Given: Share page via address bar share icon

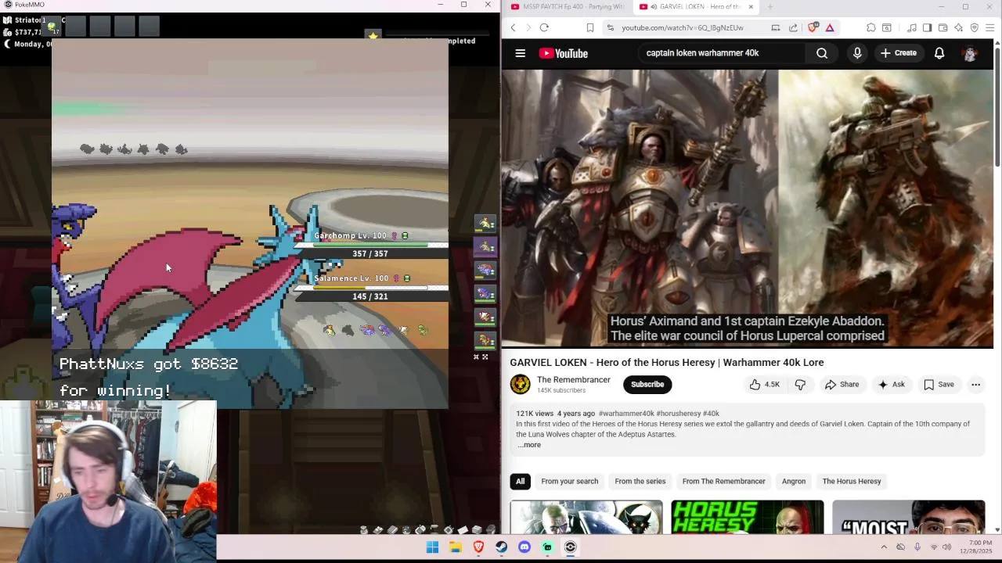Looking at the screenshot, I should [x=793, y=27].
